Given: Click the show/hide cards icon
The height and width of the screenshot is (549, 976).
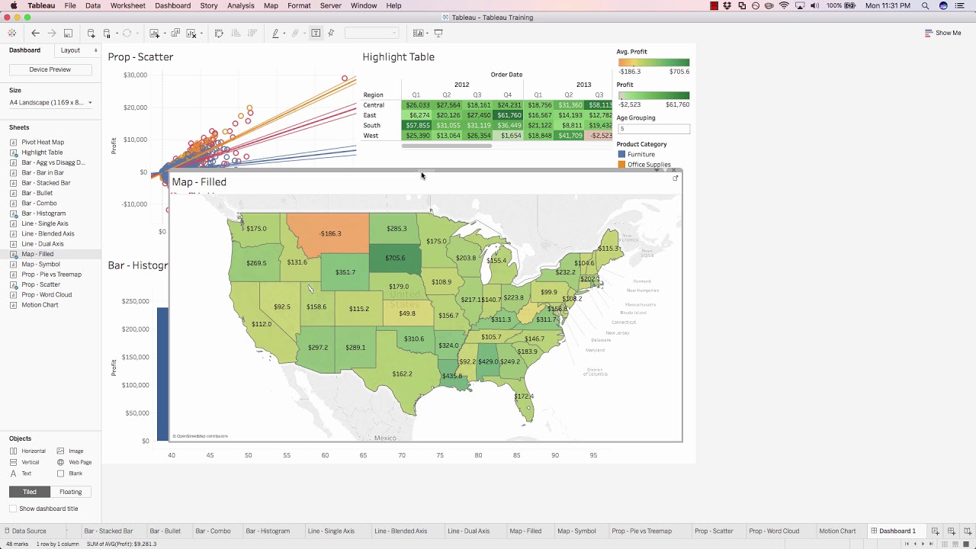Looking at the screenshot, I should click(x=418, y=33).
